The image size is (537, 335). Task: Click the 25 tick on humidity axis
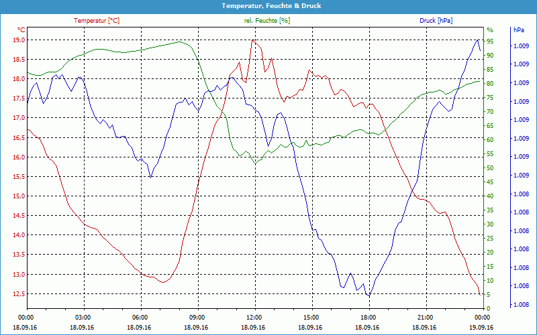tap(490, 239)
